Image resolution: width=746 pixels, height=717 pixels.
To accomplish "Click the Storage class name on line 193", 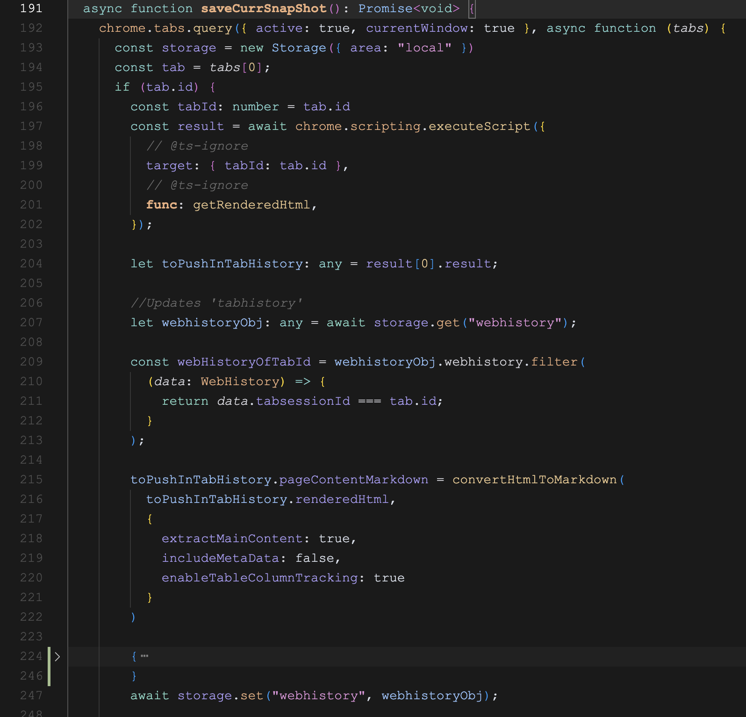I will 299,48.
